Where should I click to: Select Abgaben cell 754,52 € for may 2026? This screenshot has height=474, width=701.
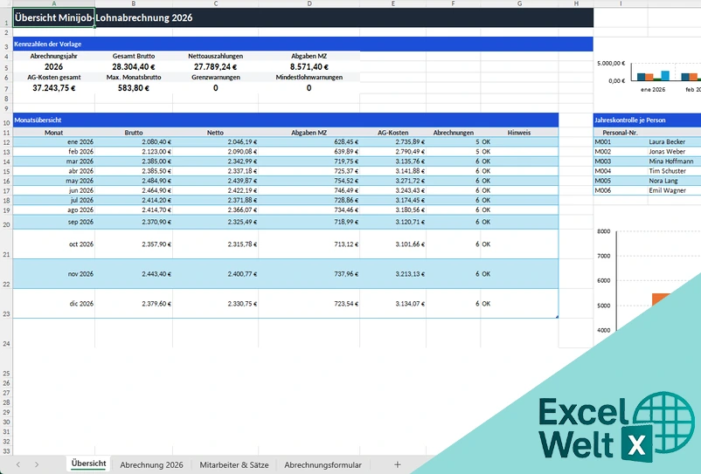click(309, 181)
